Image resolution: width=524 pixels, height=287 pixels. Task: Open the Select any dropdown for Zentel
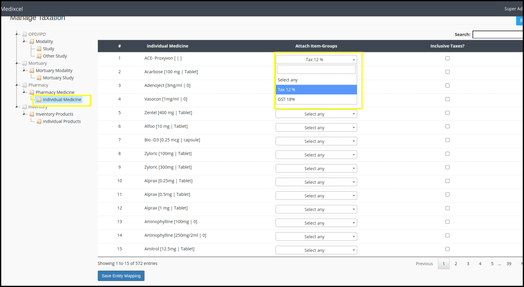pos(316,114)
